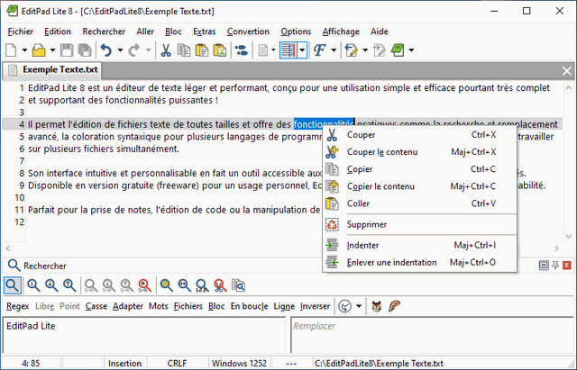Image resolution: width=577 pixels, height=370 pixels.
Task: Click the search field containing EditPad Lite
Action: (144, 335)
